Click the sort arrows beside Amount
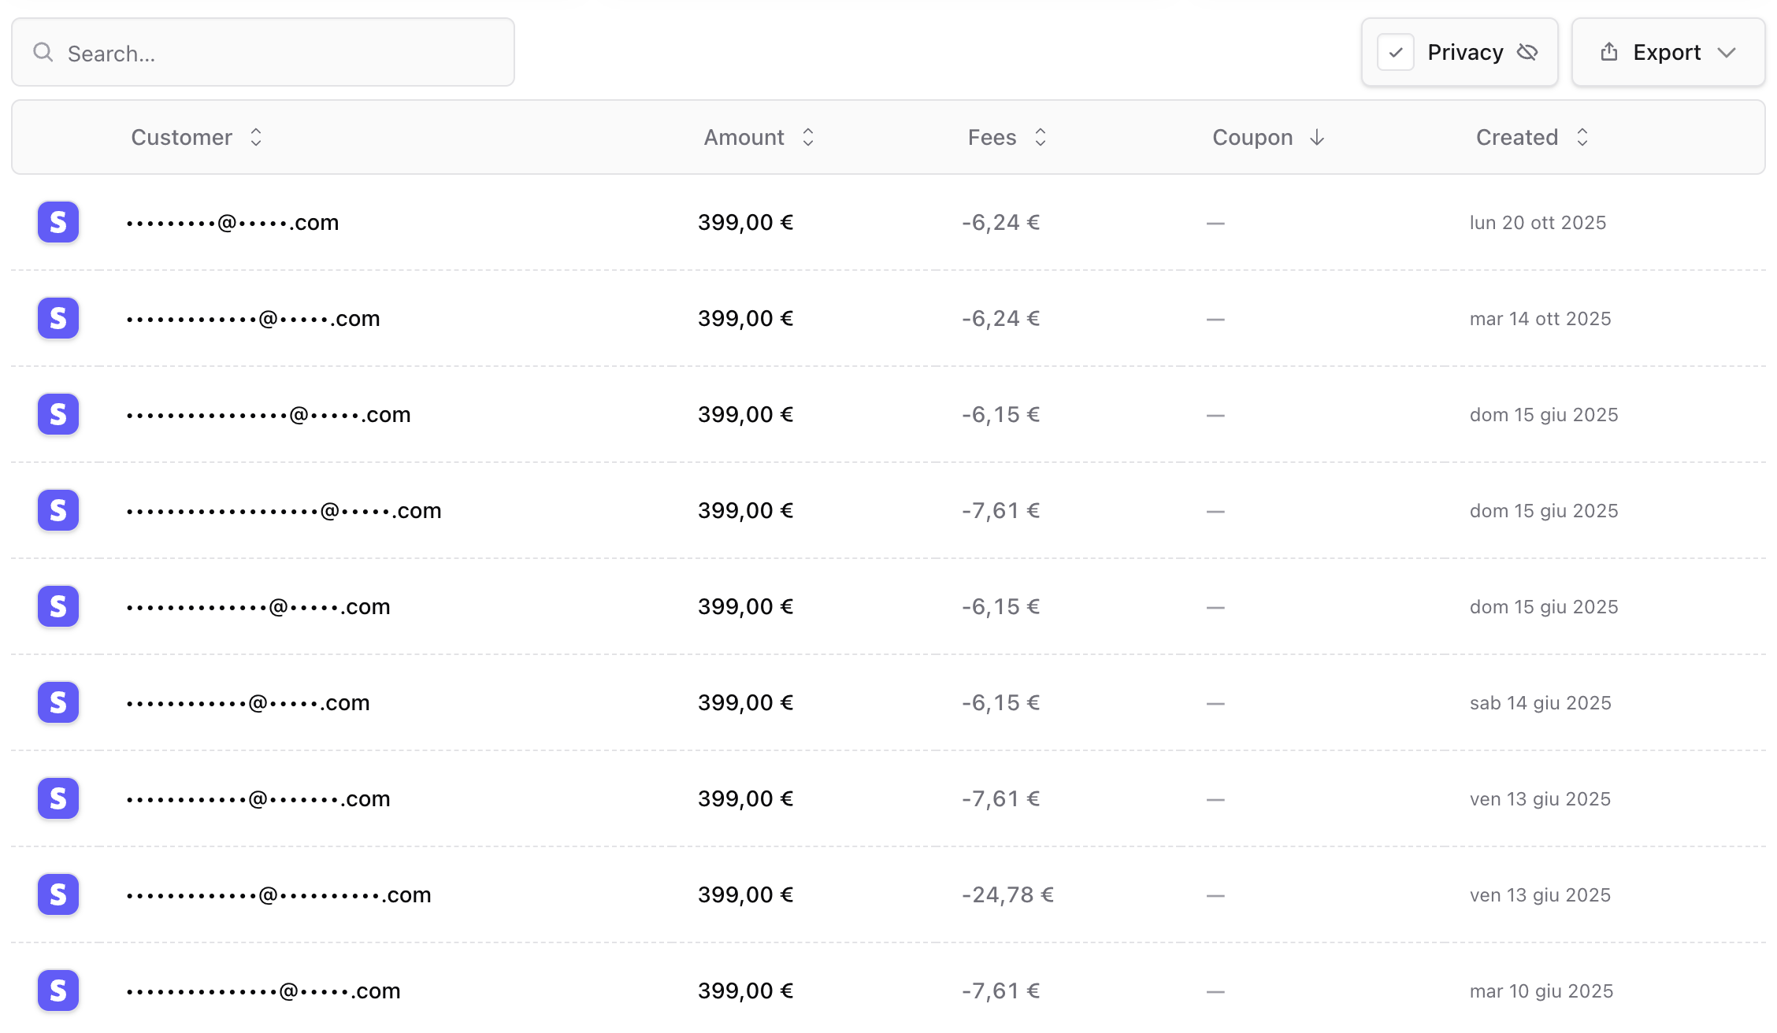Screen dimensions: 1777x1033 coord(808,137)
